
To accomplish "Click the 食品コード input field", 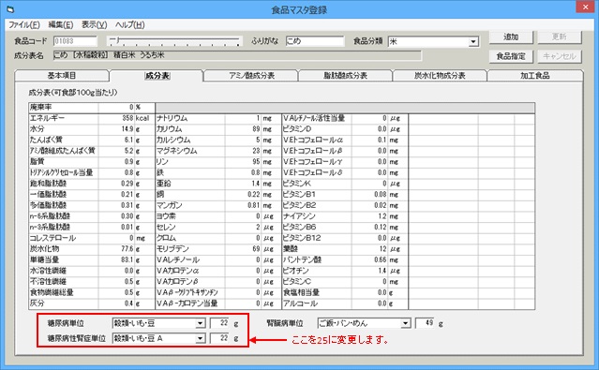I will (75, 41).
